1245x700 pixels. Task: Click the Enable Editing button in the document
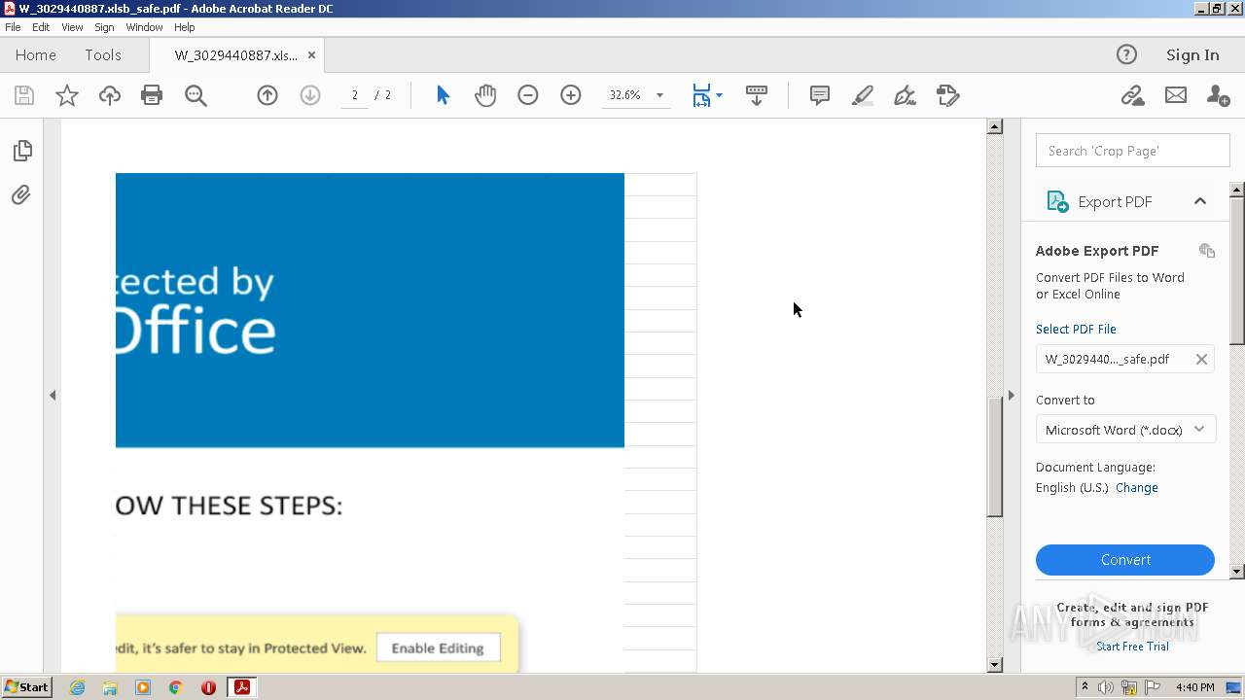tap(438, 647)
